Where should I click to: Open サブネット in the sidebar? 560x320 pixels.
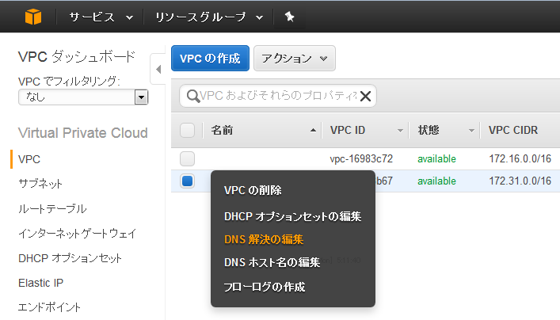pos(40,184)
